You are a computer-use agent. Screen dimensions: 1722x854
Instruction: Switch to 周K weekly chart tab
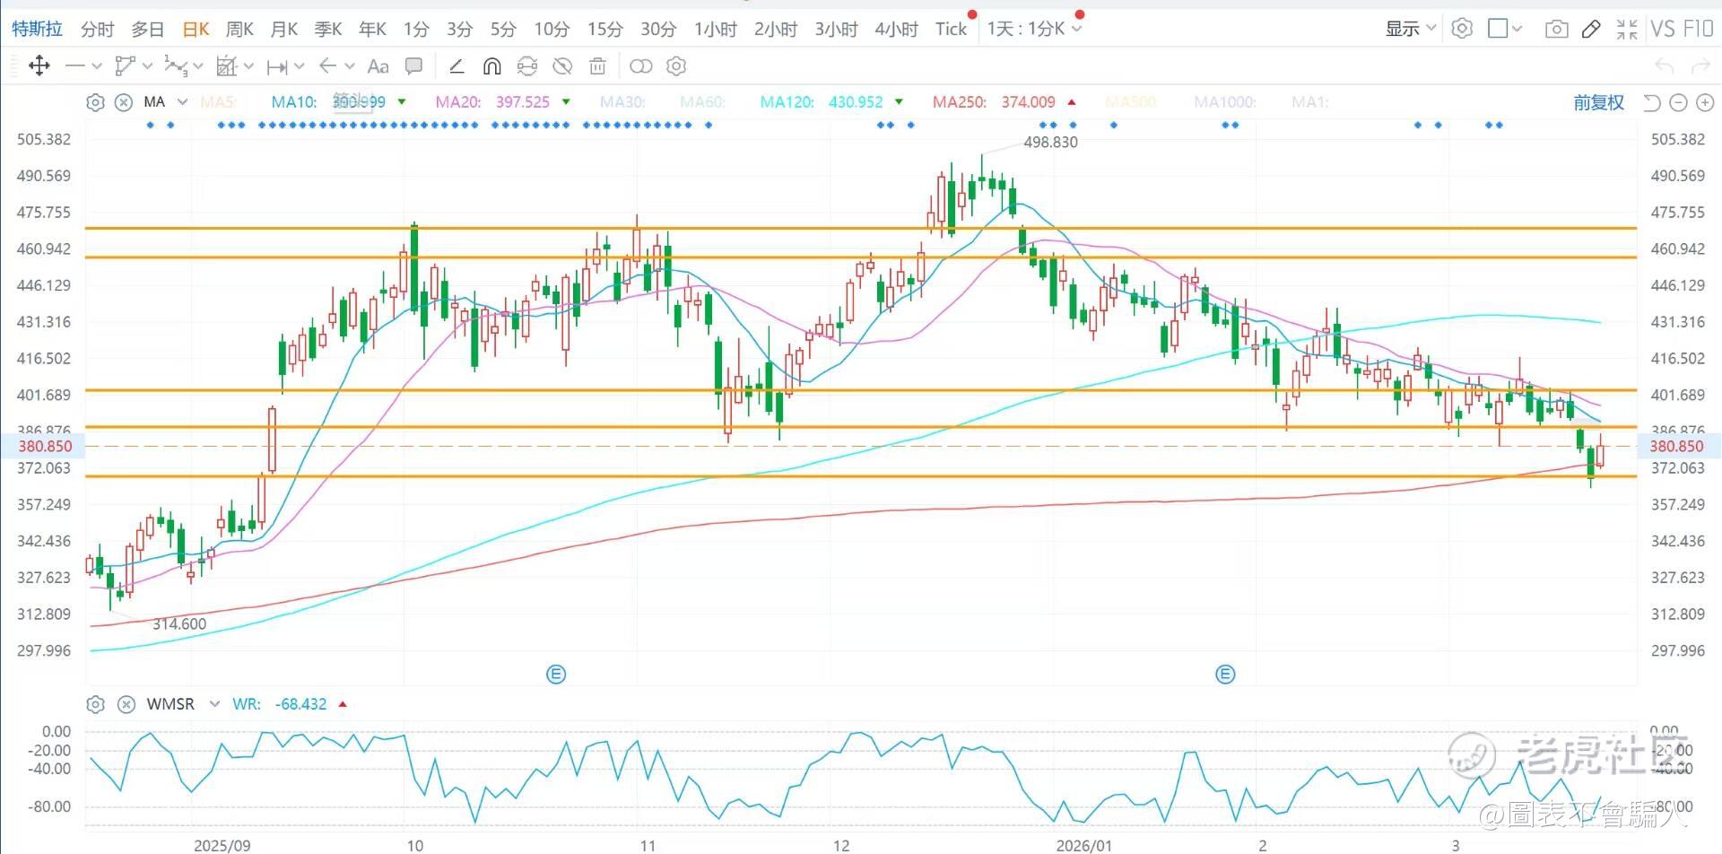[239, 29]
